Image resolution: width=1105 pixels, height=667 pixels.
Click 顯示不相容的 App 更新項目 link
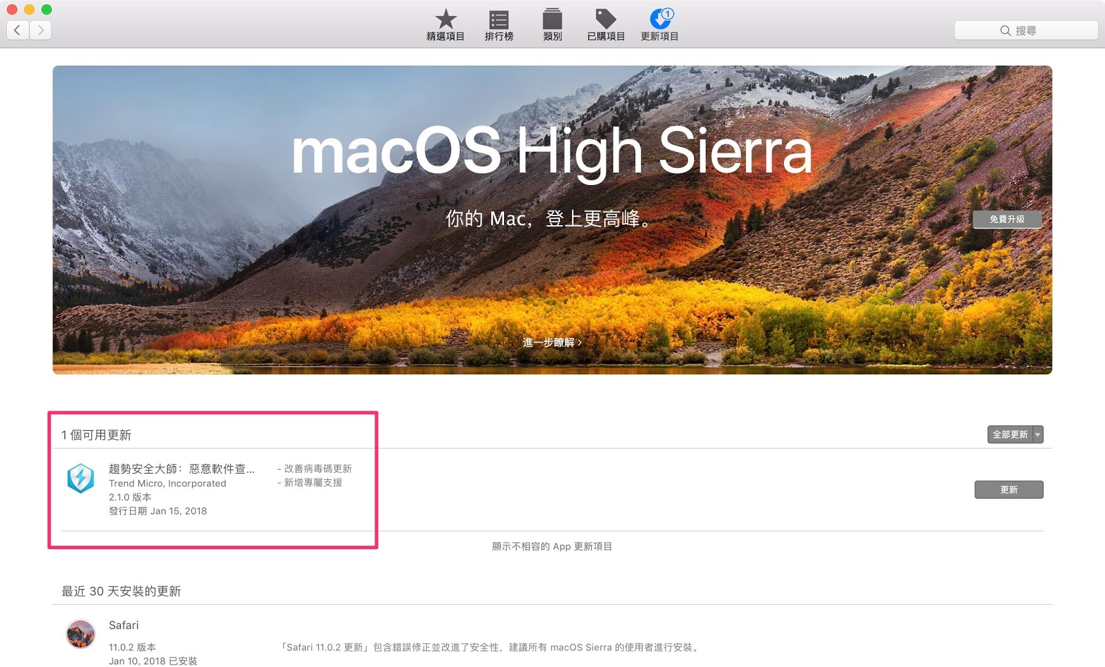point(552,546)
